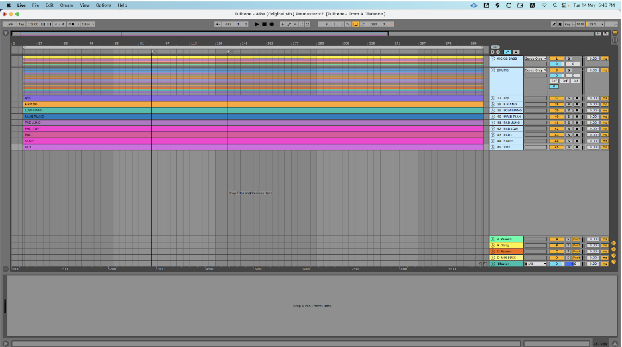Enable the Draw Mode pencil icon
Screen dimensions: 622x347
[554, 24]
